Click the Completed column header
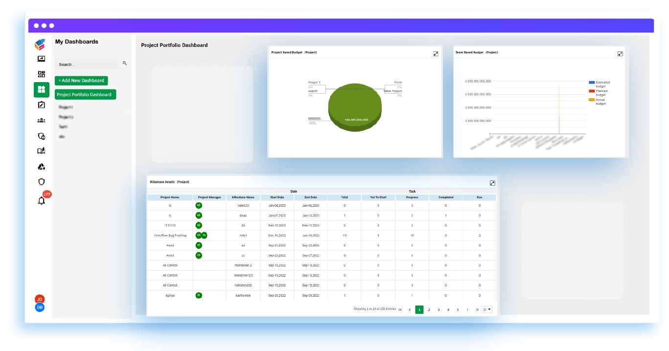669x351 pixels. (446, 197)
